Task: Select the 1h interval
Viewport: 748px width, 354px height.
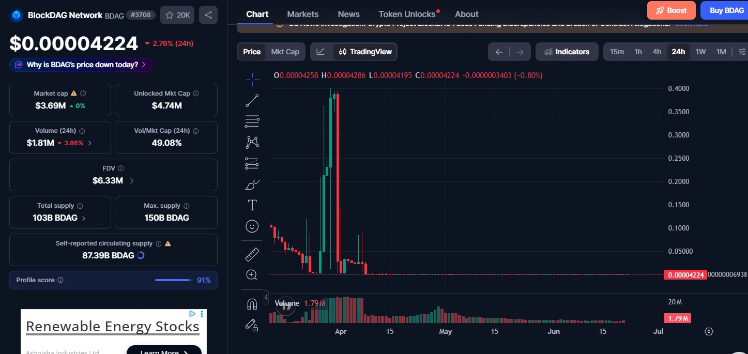Action: [638, 52]
